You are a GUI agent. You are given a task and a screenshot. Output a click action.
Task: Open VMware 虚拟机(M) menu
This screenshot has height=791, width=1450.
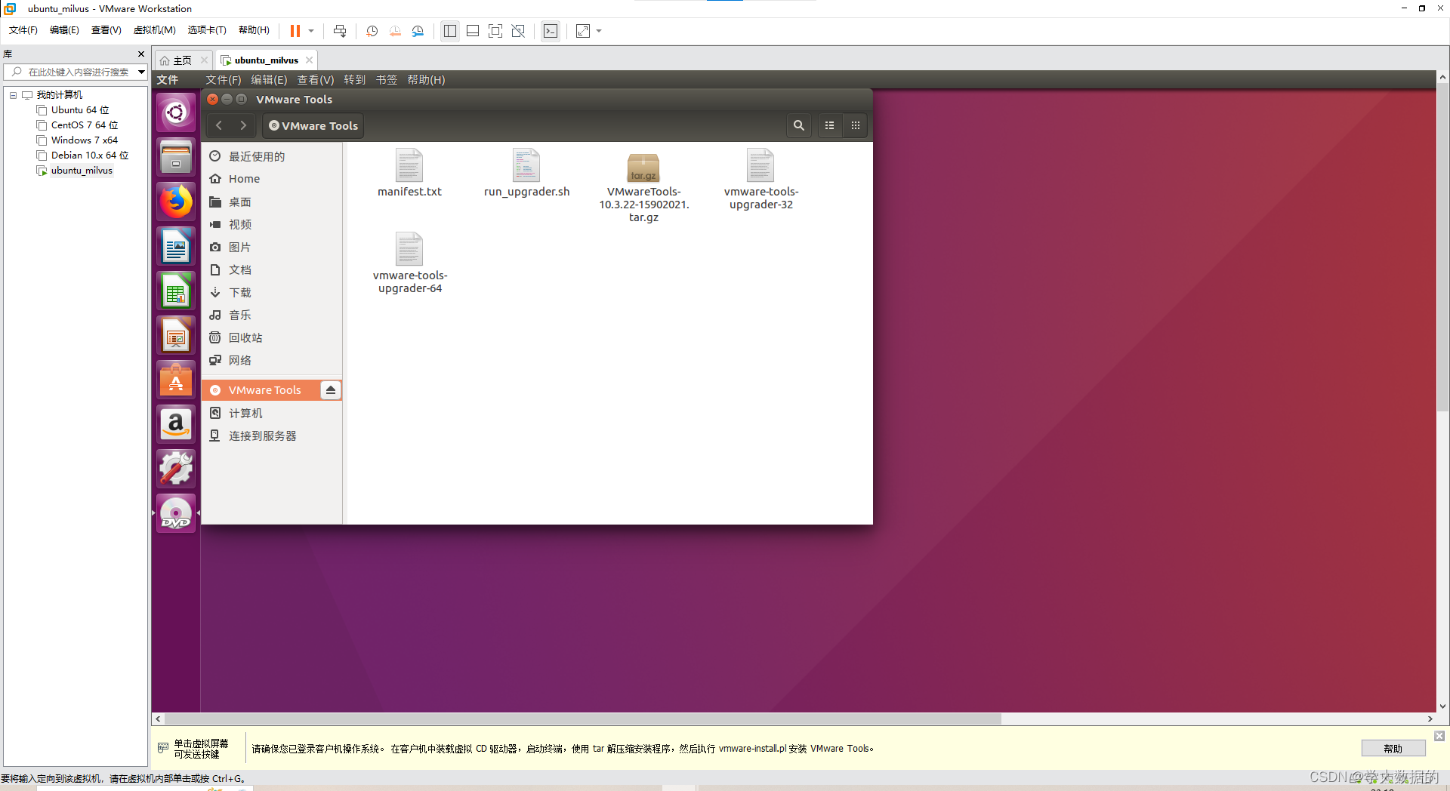154,30
